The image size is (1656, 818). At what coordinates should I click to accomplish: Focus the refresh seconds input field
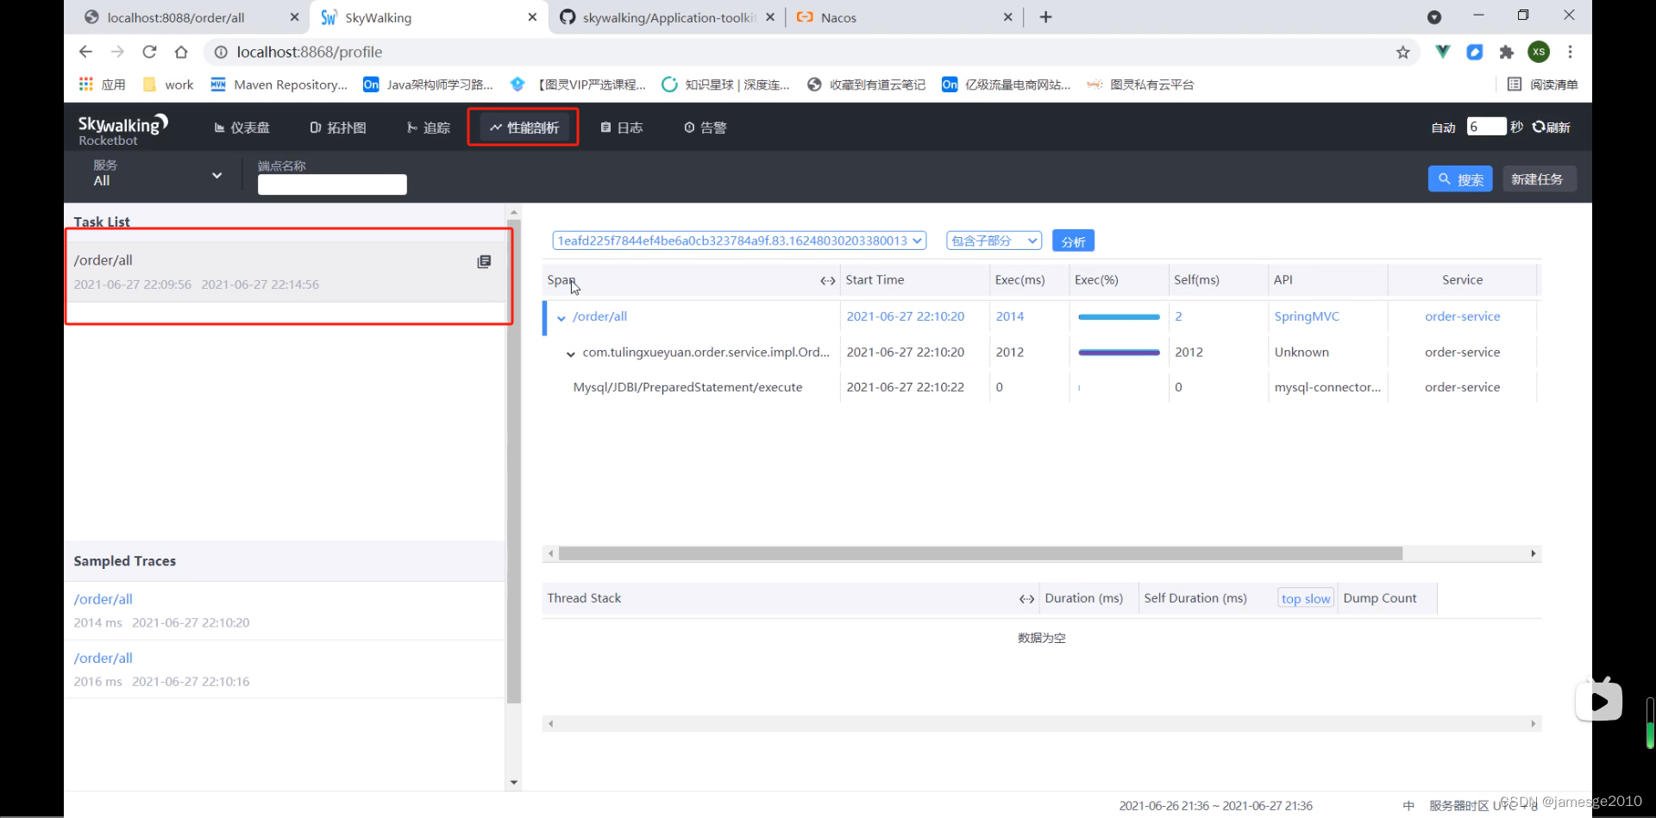click(x=1486, y=127)
